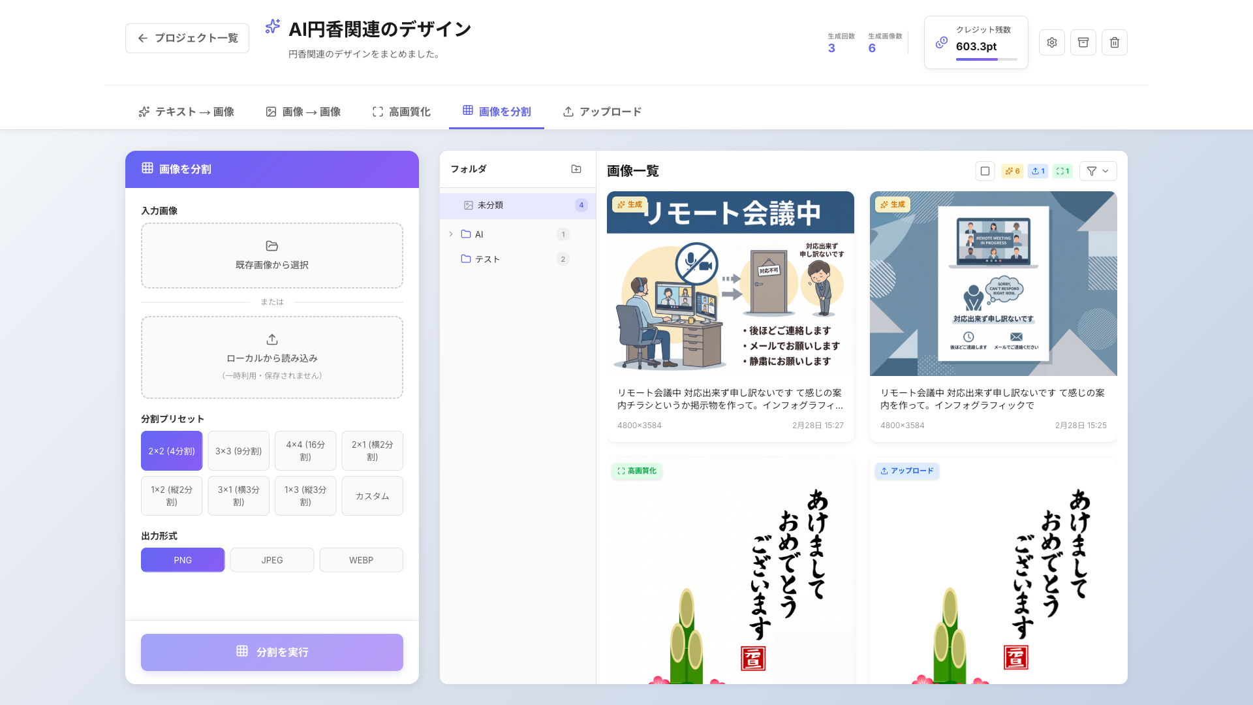
Task: Click the archive project icon
Action: pos(1083,42)
